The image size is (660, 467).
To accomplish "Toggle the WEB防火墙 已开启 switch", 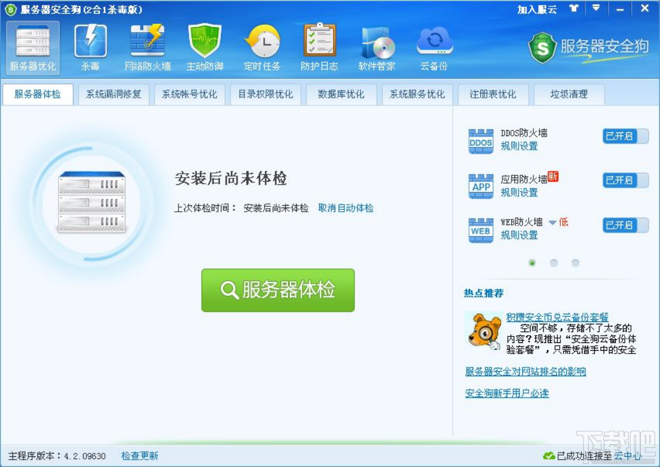I will (624, 225).
